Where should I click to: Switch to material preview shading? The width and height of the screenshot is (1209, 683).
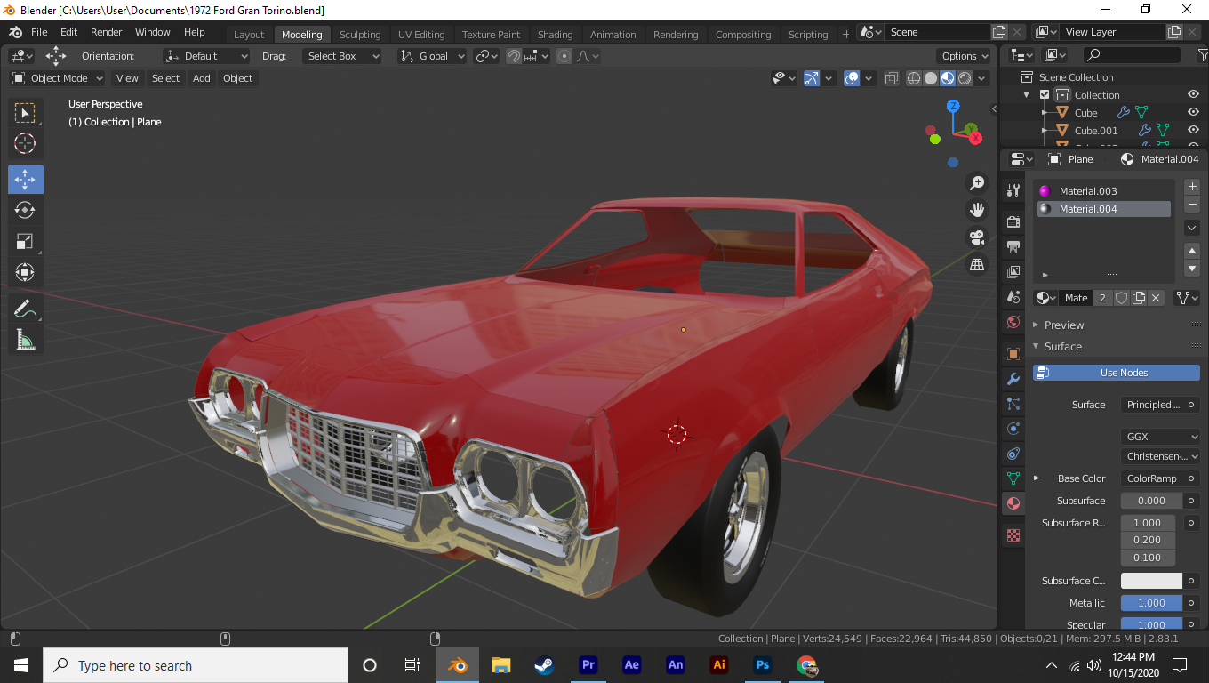pos(948,78)
